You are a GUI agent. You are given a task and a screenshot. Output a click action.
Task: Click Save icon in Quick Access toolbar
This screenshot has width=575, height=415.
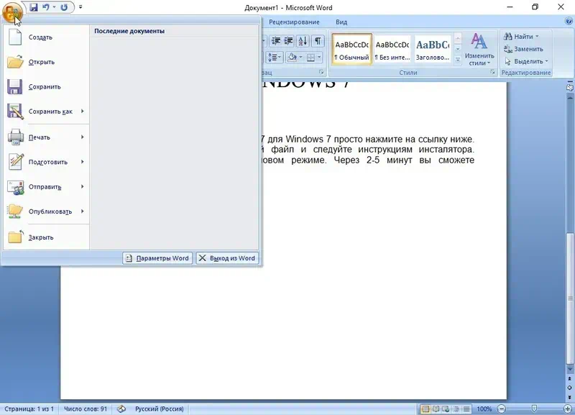point(34,7)
